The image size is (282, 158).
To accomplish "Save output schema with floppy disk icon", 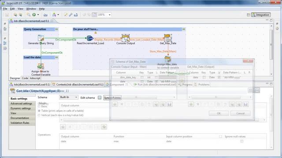I will coord(246,104).
